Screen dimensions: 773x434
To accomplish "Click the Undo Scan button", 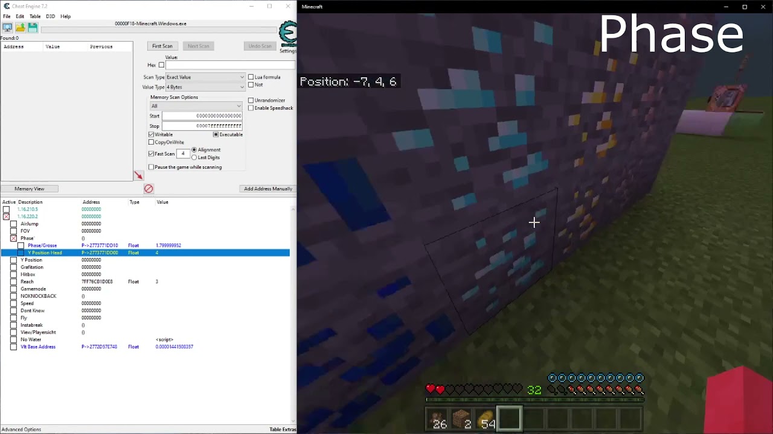I will pos(260,46).
